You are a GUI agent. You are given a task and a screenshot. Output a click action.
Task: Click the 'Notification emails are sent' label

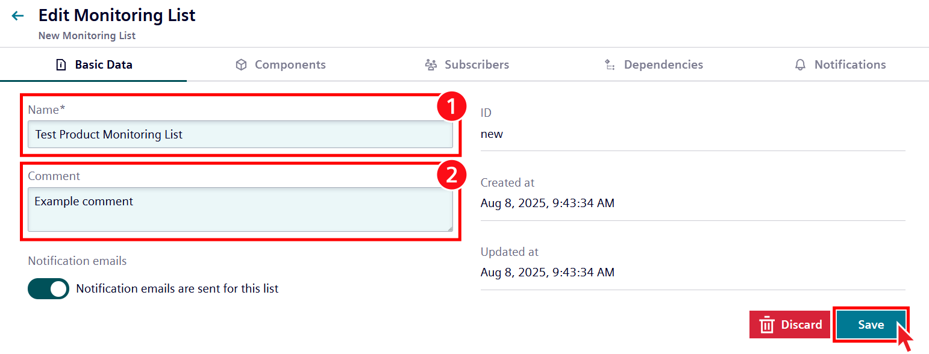click(177, 289)
